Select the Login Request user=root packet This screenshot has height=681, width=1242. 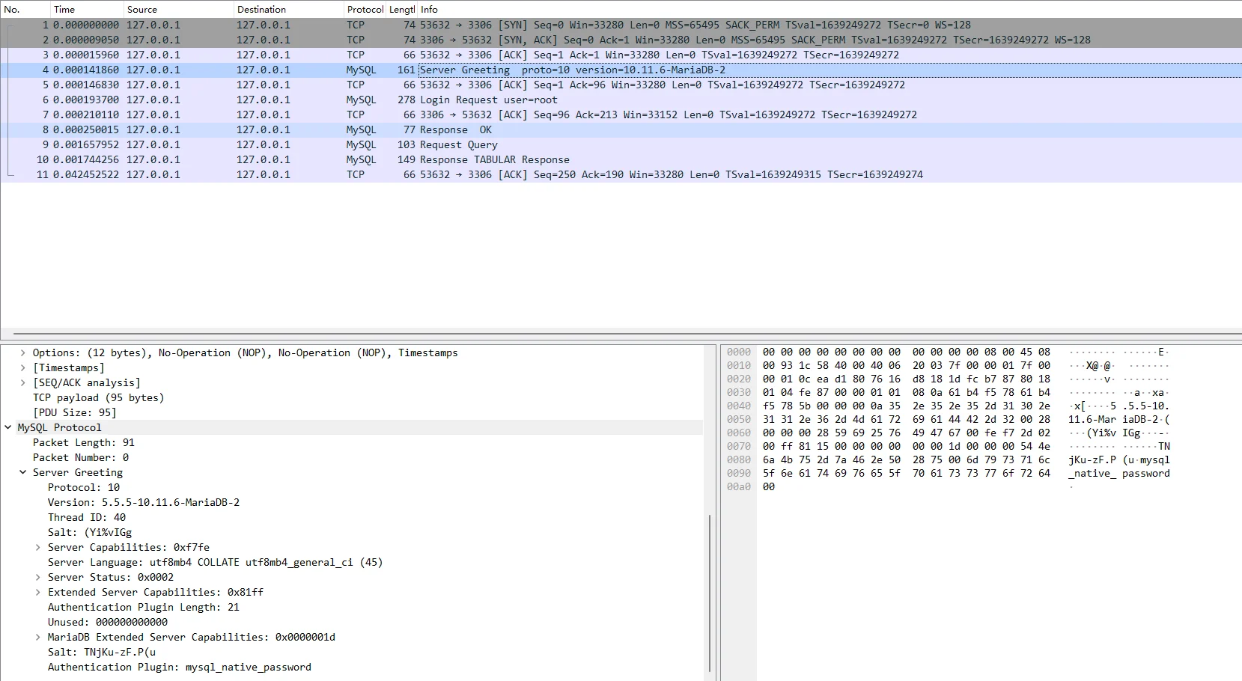488,100
